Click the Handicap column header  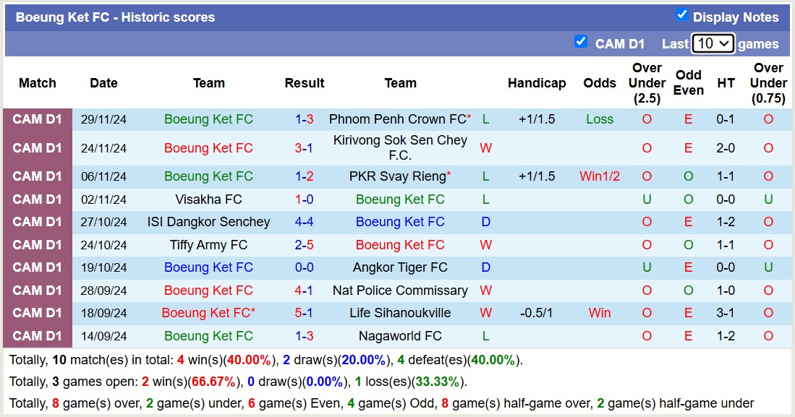537,83
